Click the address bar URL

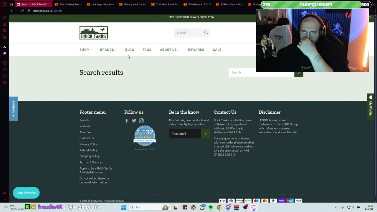47,11
